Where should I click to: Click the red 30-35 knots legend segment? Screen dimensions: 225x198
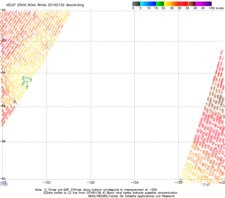point(184,4)
